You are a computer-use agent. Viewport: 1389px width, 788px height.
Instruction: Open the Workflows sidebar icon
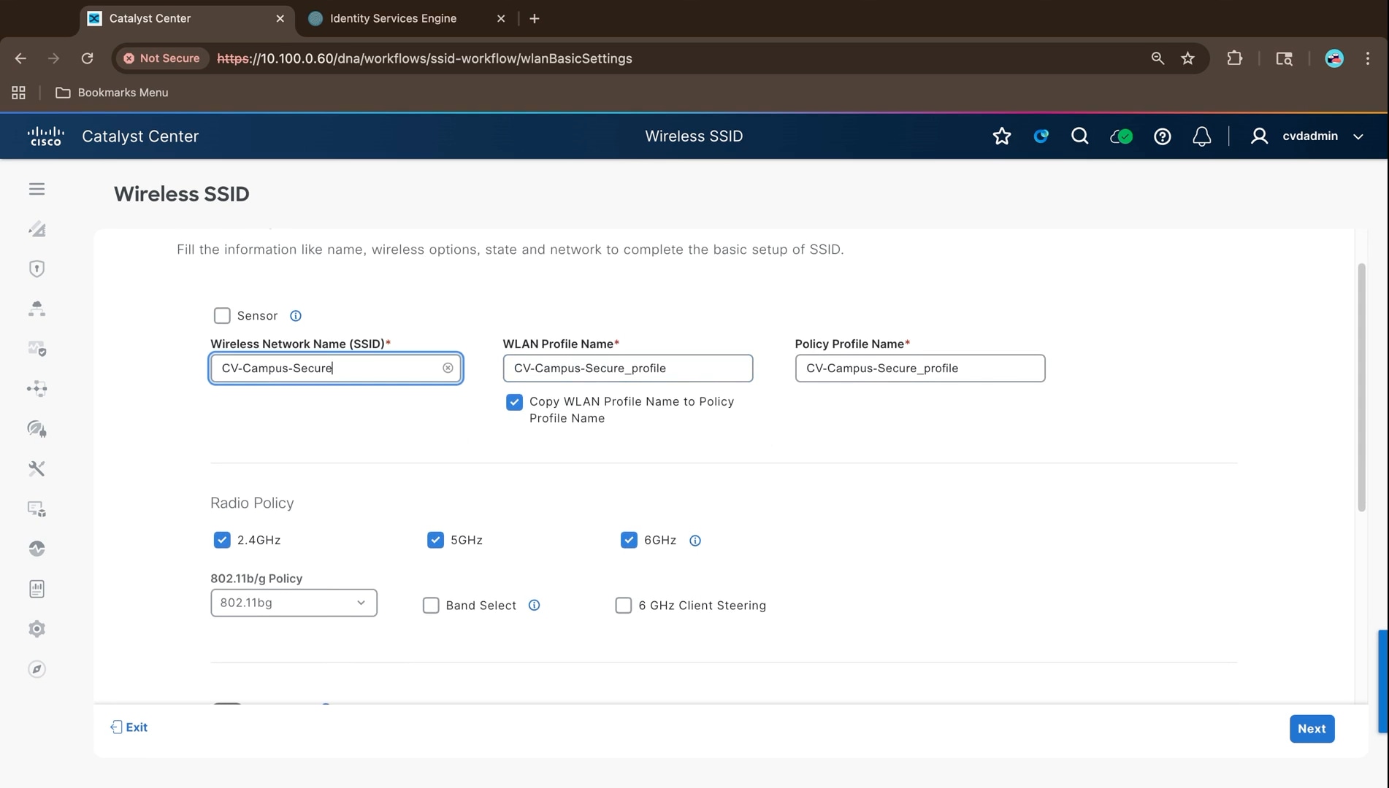(x=37, y=388)
